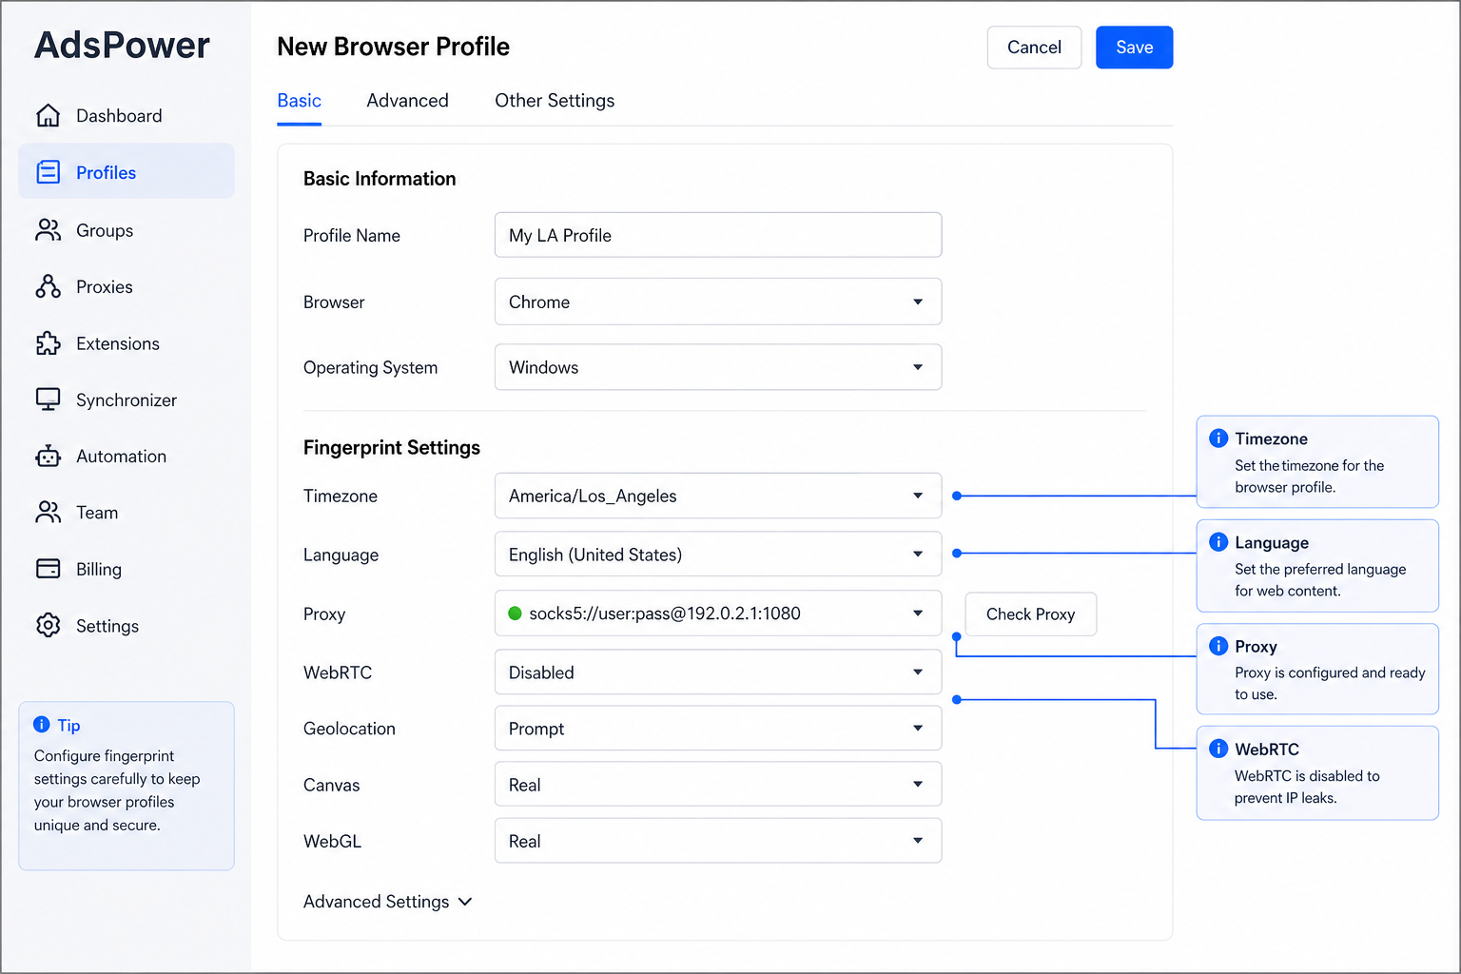The image size is (1461, 974).
Task: Click the WebRTC tooltip info icon
Action: (1218, 749)
